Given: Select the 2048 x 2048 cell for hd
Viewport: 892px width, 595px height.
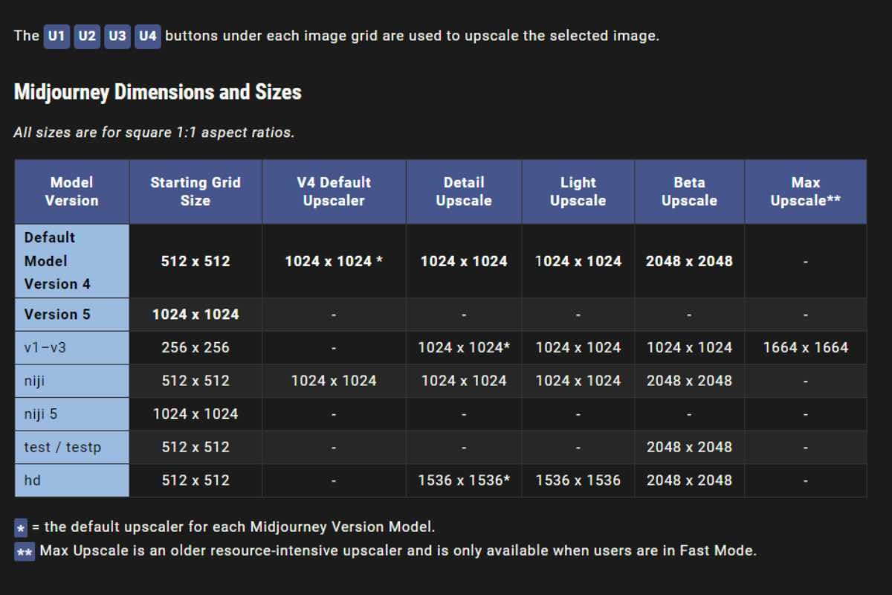Looking at the screenshot, I should point(689,480).
